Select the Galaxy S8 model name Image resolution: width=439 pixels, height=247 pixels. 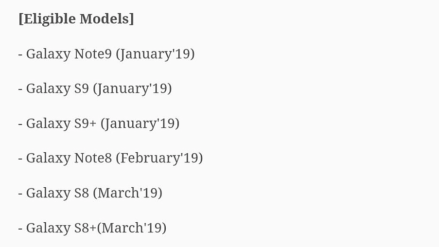click(x=57, y=193)
